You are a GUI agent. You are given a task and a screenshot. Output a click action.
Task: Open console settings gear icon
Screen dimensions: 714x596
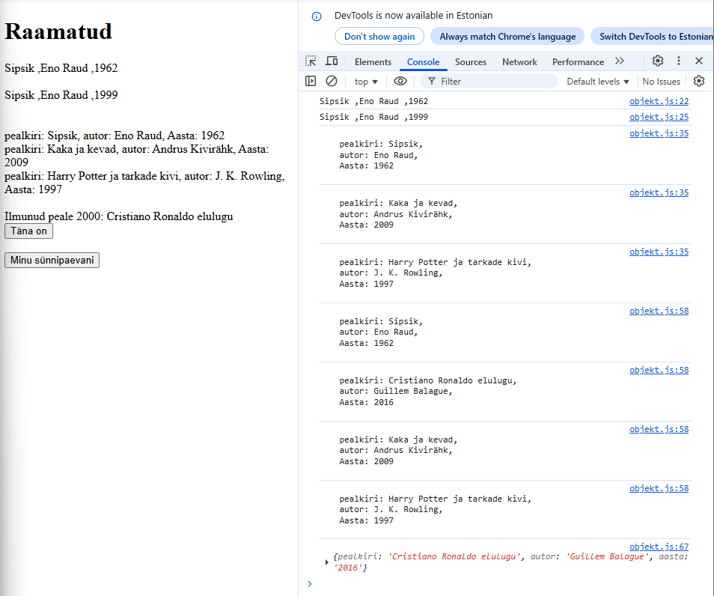click(699, 81)
